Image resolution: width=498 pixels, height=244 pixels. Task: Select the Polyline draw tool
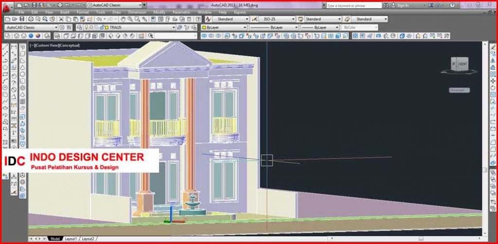[5, 61]
